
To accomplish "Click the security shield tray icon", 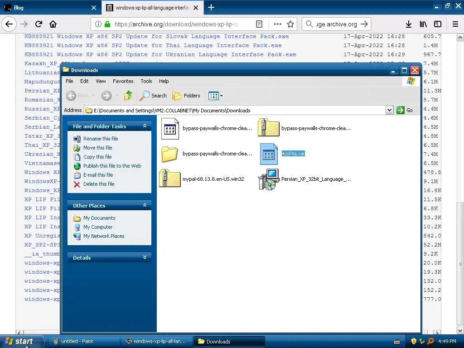I will [414, 341].
